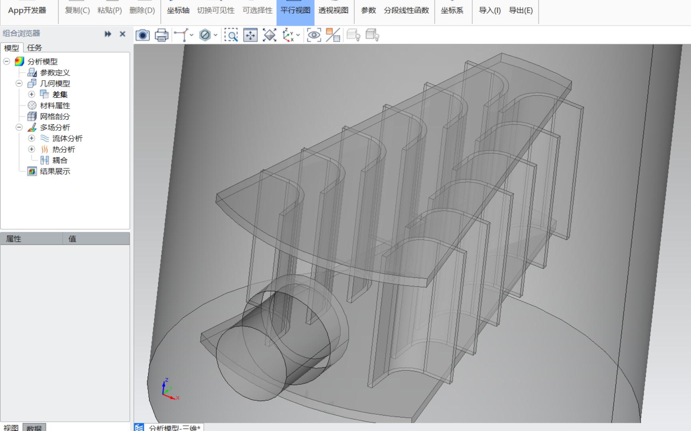
Task: Click the print icon above the 3D view
Action: pos(161,35)
